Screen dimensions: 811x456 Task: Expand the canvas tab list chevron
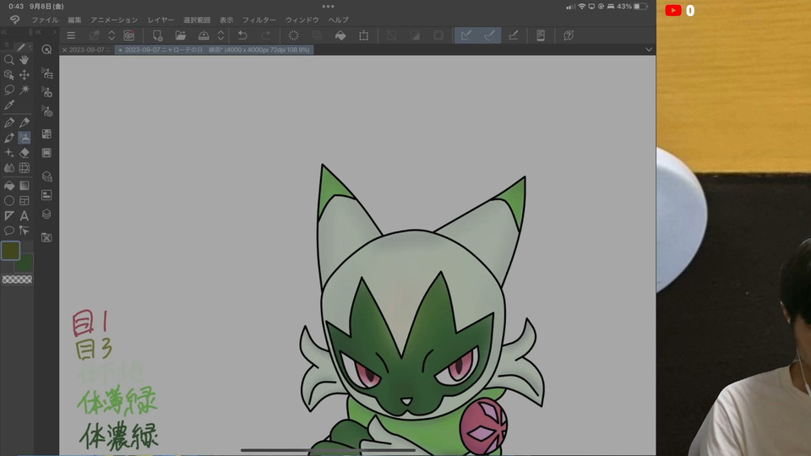pyautogui.click(x=648, y=50)
